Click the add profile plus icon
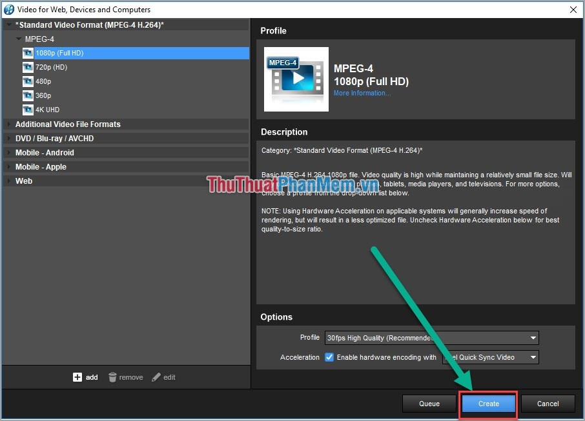The width and height of the screenshot is (585, 421). pyautogui.click(x=79, y=377)
